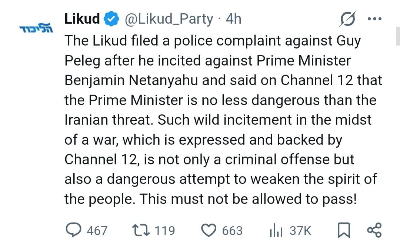The width and height of the screenshot is (400, 251).
Task: Open the three-dot more options menu
Action: pos(374,19)
